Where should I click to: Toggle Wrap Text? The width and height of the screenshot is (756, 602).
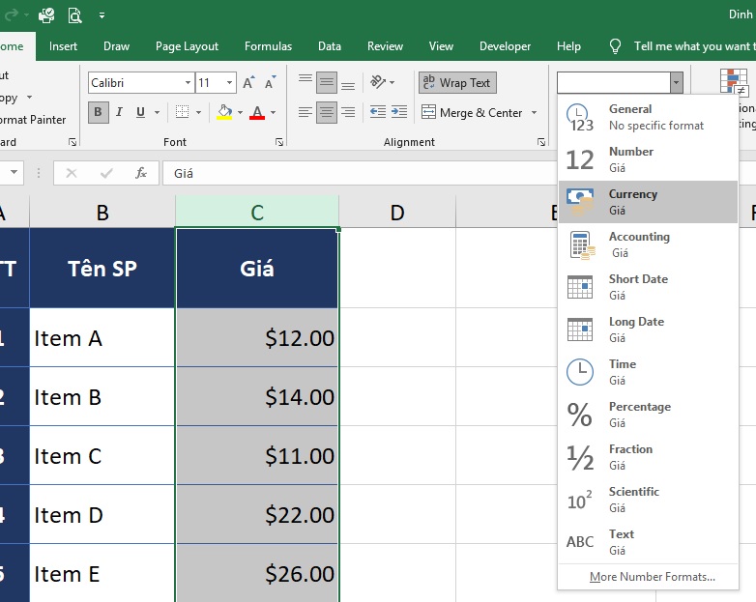(x=457, y=83)
